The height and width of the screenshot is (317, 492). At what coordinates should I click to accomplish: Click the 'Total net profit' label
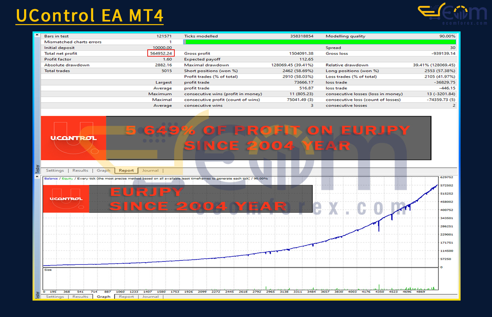61,53
